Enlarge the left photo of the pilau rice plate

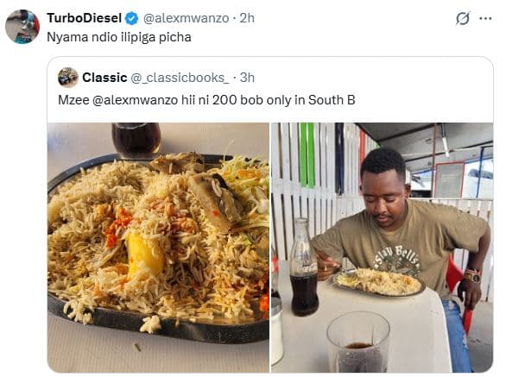(x=158, y=248)
